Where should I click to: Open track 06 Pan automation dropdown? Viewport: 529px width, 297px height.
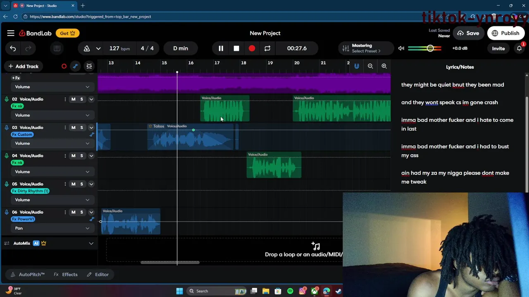[x=52, y=228]
